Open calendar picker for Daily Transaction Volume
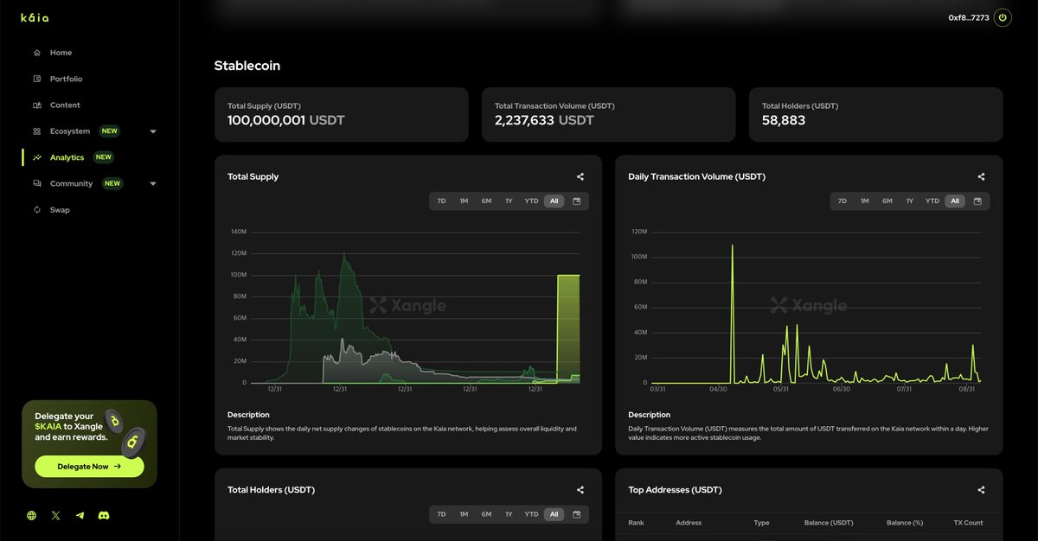 tap(977, 200)
